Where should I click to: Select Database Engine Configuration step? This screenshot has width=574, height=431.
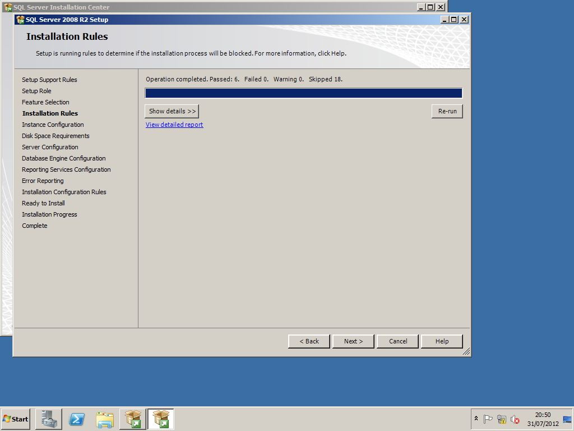(64, 158)
